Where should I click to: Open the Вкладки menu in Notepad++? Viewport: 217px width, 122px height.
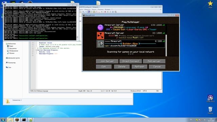tap(107, 9)
